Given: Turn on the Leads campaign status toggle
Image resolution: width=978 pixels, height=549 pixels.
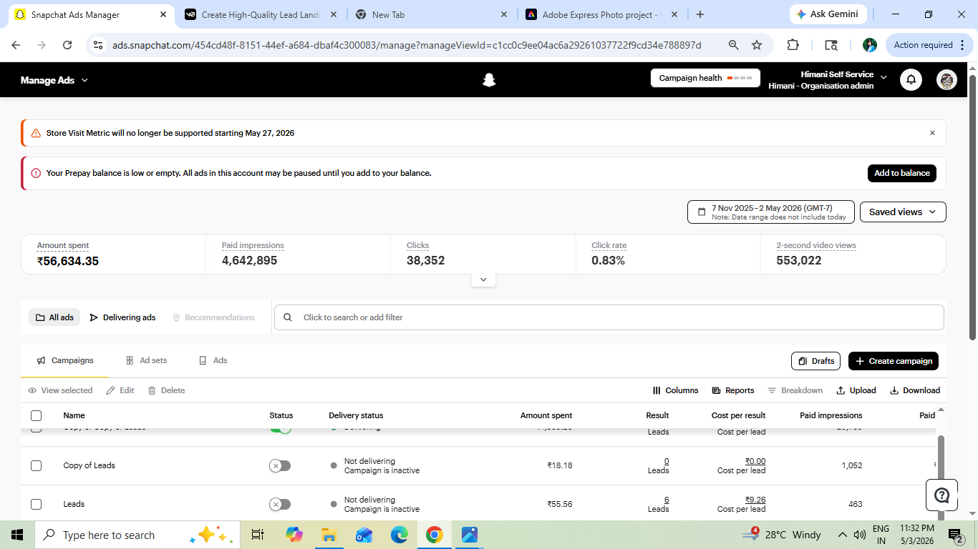Looking at the screenshot, I should (x=280, y=504).
